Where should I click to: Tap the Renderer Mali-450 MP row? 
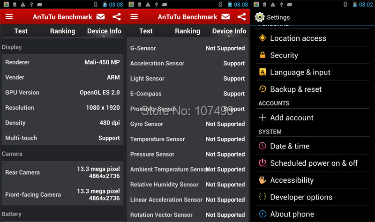click(x=62, y=62)
